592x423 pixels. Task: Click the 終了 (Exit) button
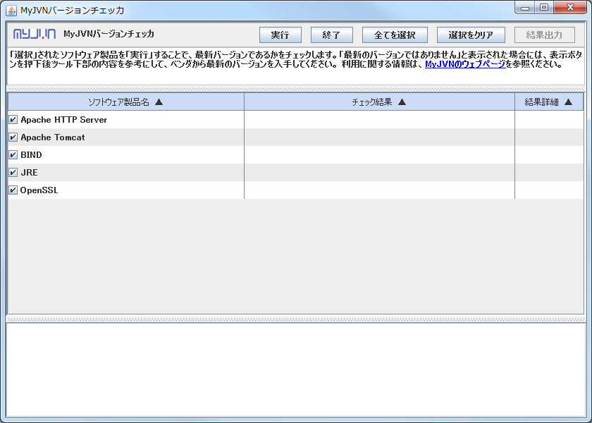(331, 35)
